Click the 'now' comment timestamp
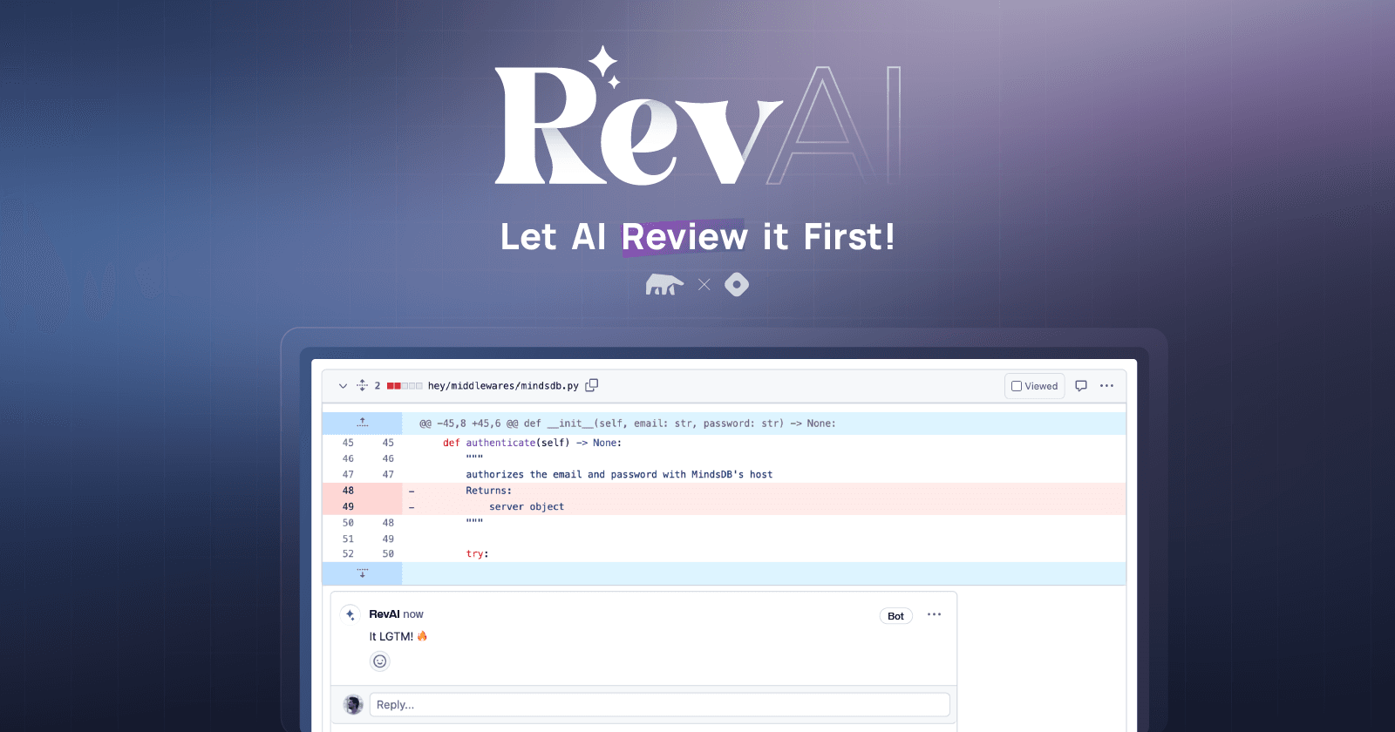Viewport: 1395px width, 732px height. click(413, 614)
